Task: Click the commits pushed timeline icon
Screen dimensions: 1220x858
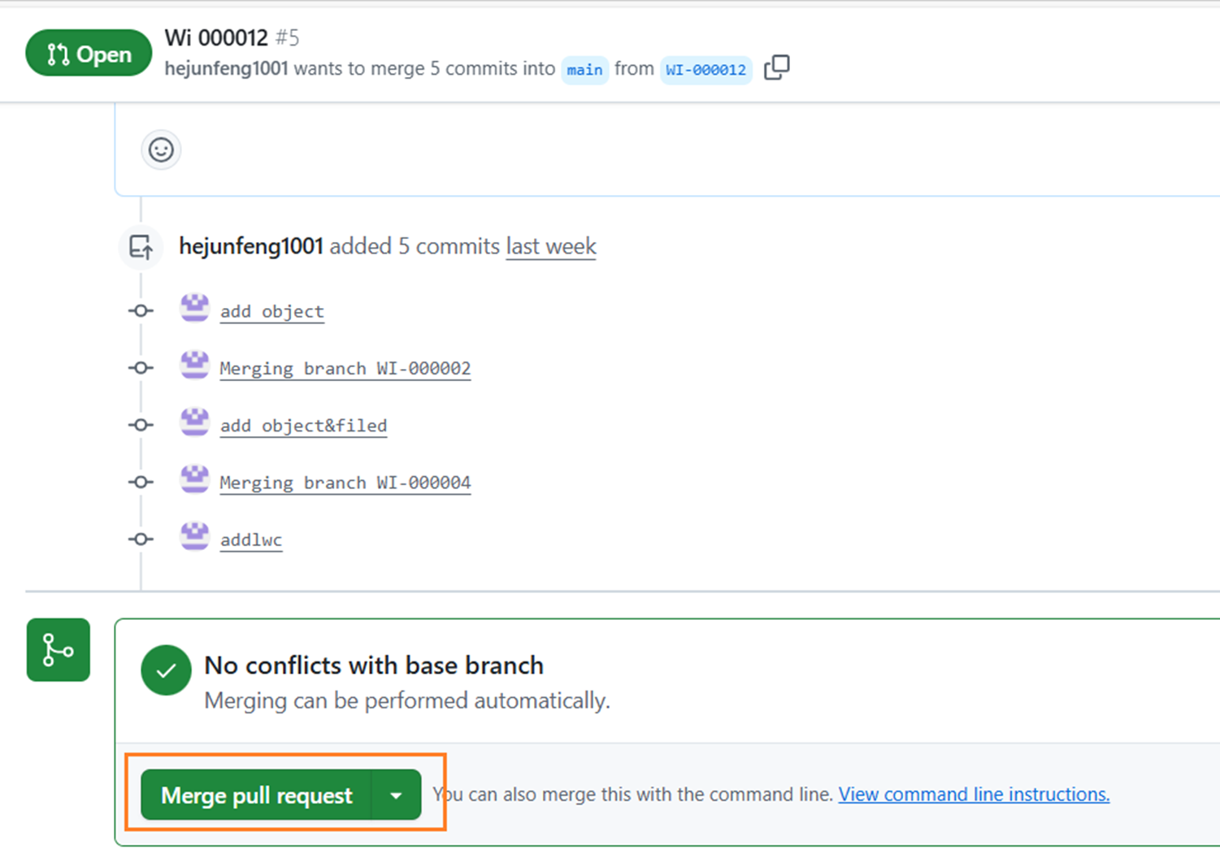Action: (x=141, y=246)
